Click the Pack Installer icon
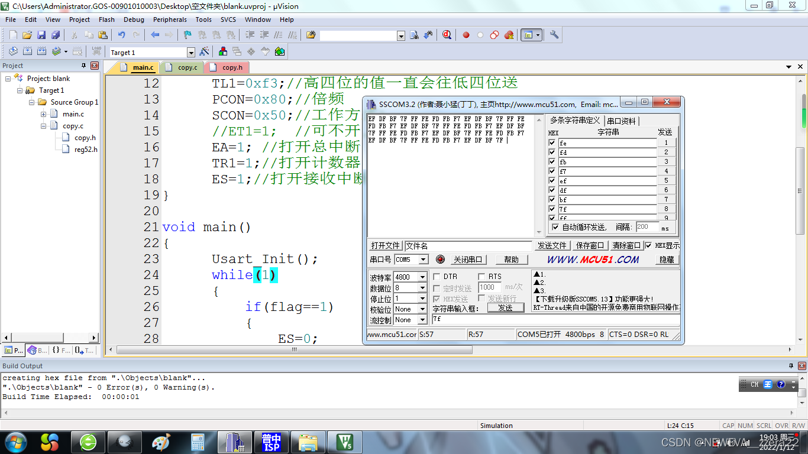 click(x=280, y=51)
